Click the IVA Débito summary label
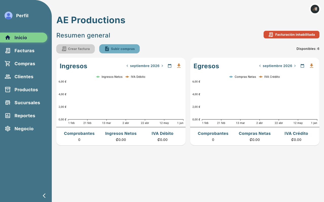324x202 pixels. [x=163, y=134]
